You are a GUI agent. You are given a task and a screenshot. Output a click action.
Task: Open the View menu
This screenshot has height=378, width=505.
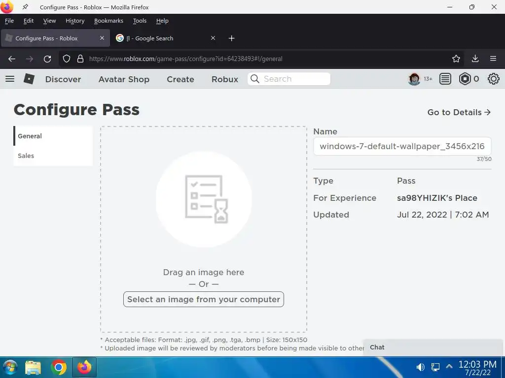(50, 21)
